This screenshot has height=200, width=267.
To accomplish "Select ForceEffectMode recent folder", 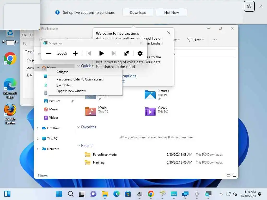I will 105,155.
